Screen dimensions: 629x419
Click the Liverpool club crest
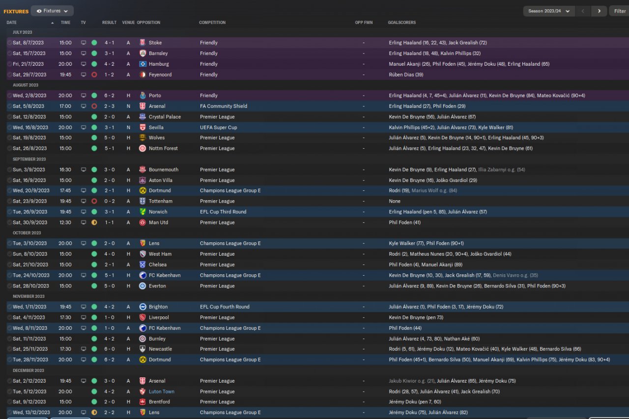143,317
